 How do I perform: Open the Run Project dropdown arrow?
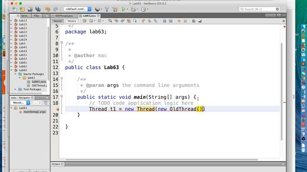(127, 9)
